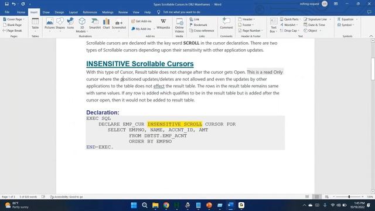Open the Shapes gallery
This screenshot has width=375, height=211.
tap(60, 25)
